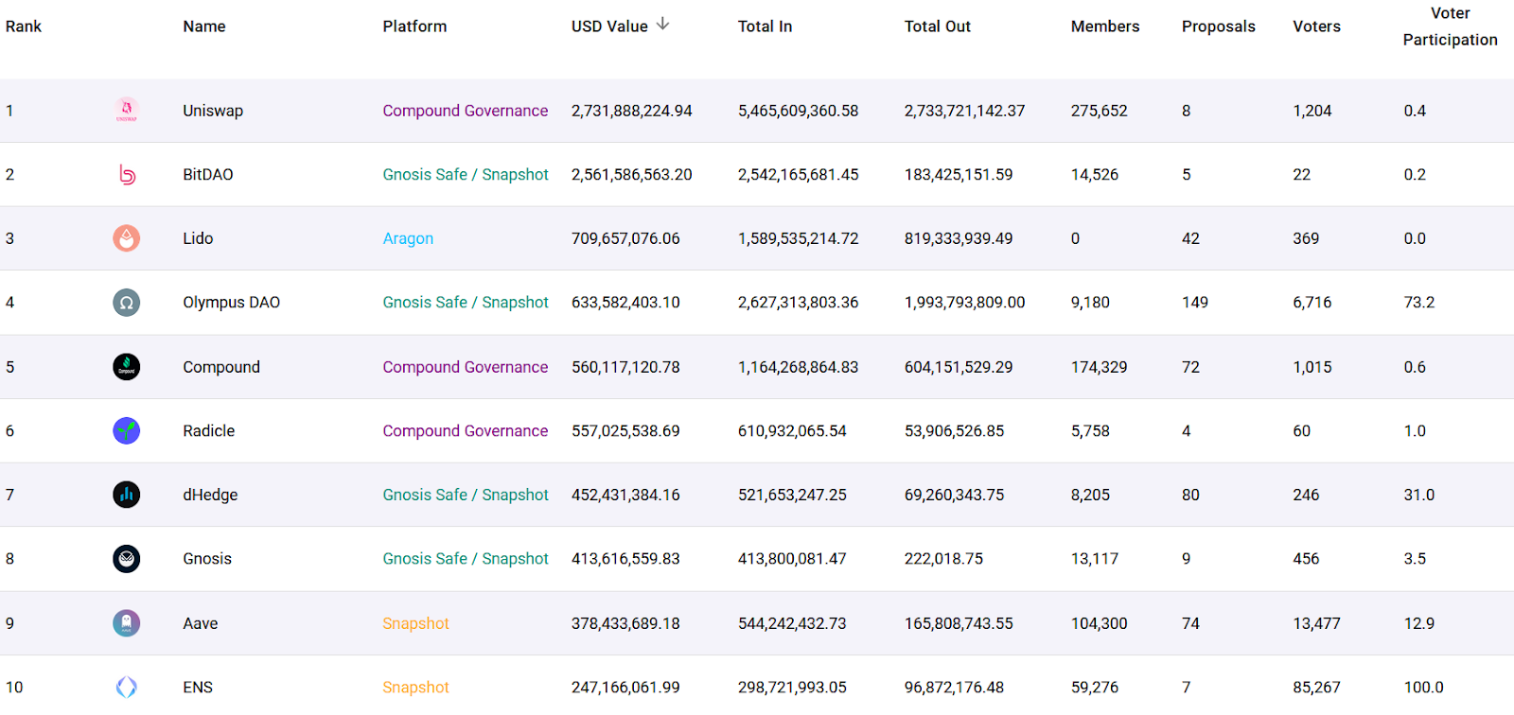Image resolution: width=1514 pixels, height=715 pixels.
Task: Open Uniswap's Compound Governance platform link
Action: (465, 111)
